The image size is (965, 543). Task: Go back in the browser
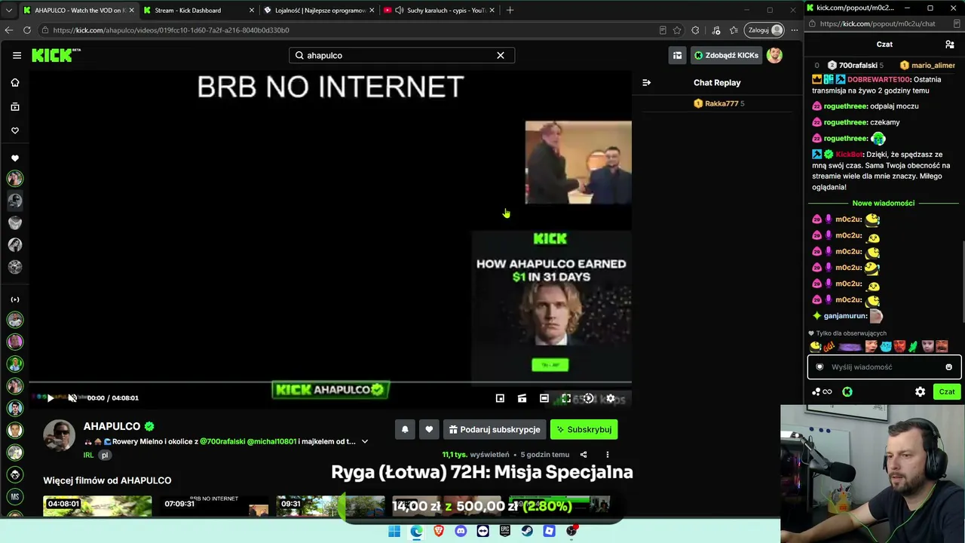point(8,30)
